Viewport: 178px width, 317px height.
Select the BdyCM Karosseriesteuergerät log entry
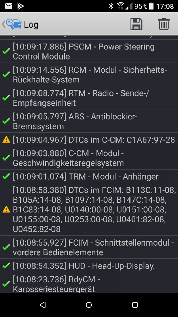[89, 284]
